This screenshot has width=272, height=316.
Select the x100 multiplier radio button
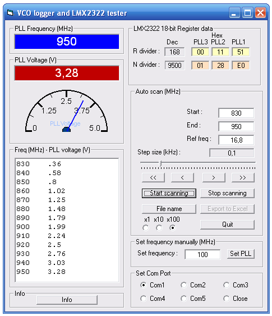(x=173, y=228)
